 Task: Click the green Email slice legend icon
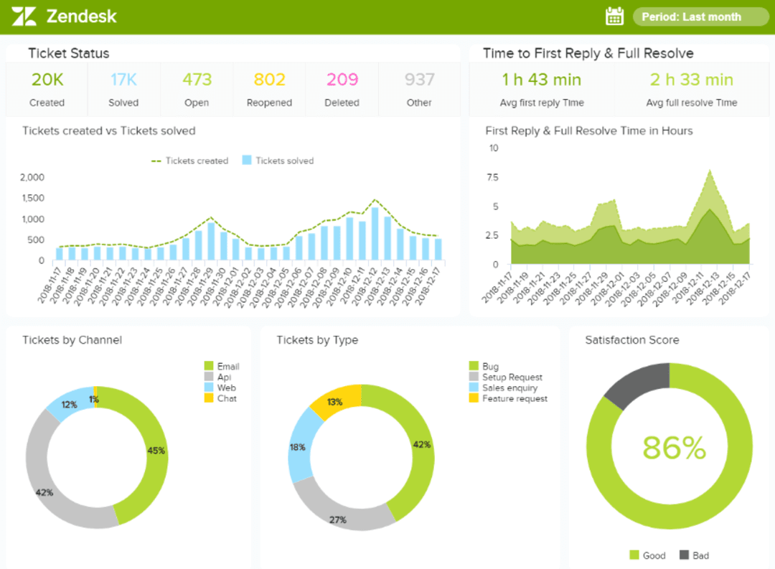tap(207, 366)
